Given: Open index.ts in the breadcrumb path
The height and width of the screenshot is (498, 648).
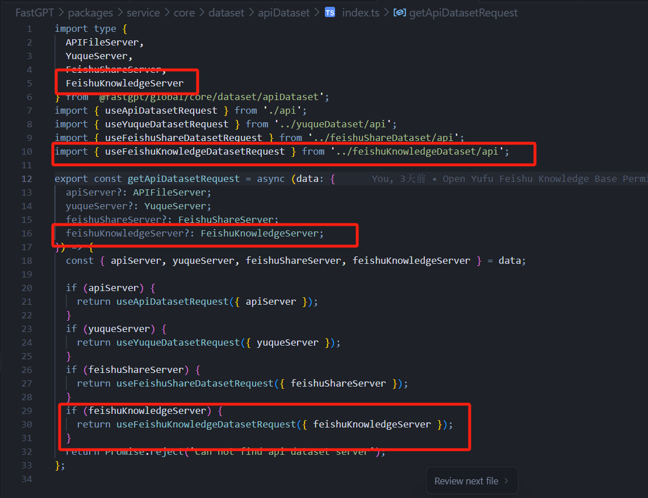Looking at the screenshot, I should [361, 13].
